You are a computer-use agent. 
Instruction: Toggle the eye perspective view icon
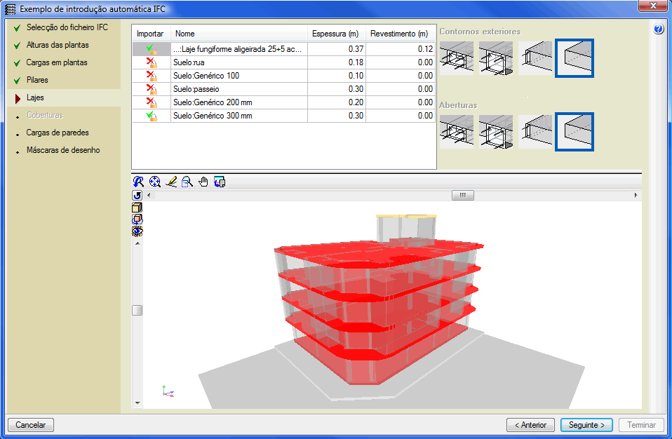(137, 231)
